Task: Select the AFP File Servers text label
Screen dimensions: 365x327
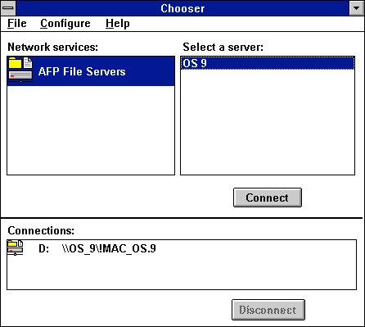Action: click(x=82, y=71)
